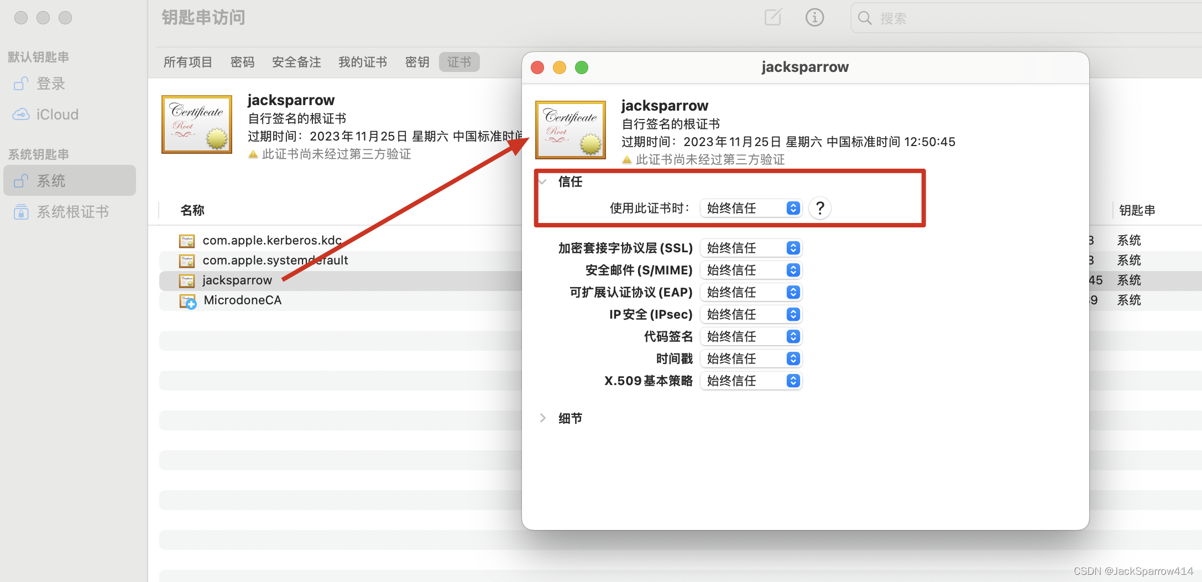Select the MicrodoneCA certificate row

tap(341, 300)
